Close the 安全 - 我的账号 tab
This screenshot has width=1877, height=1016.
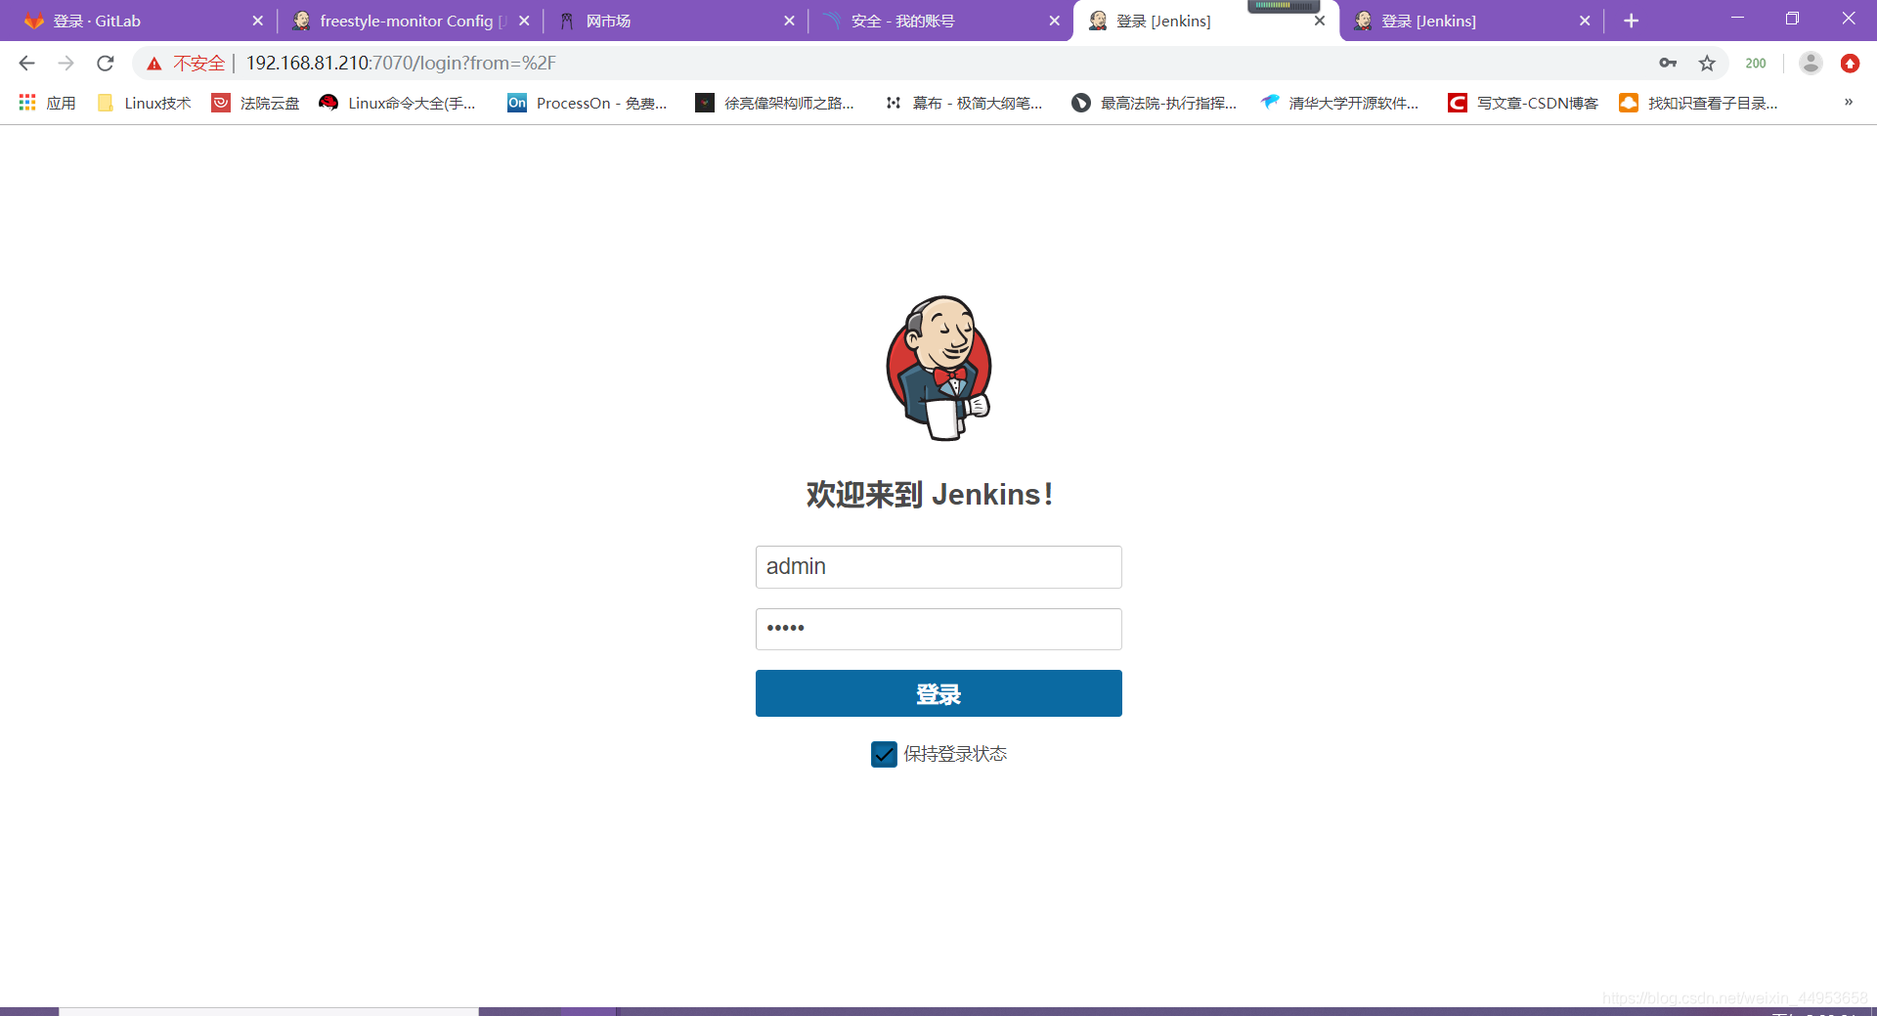pos(1054,21)
